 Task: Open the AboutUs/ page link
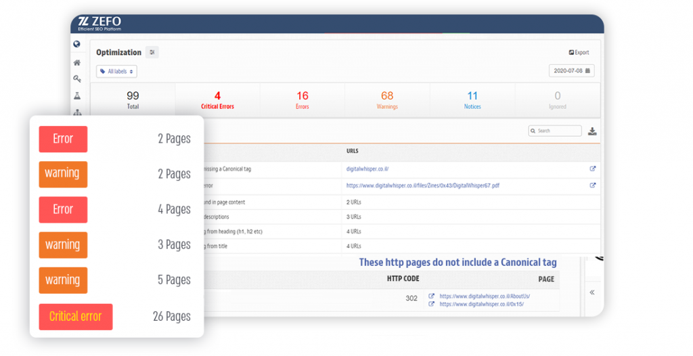click(x=485, y=296)
